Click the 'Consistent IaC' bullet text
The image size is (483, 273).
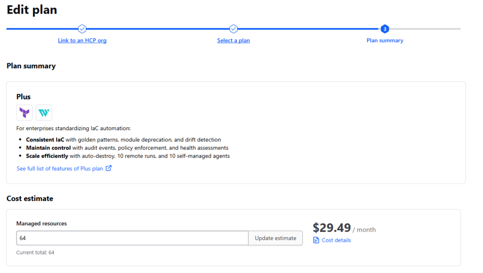point(45,140)
